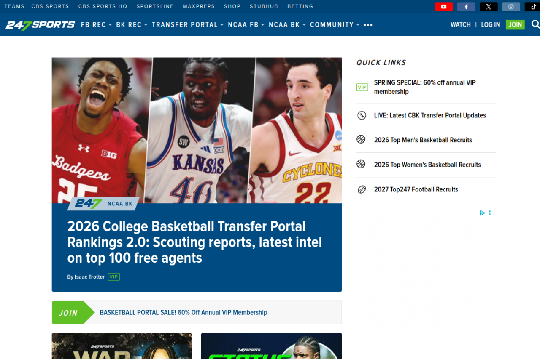This screenshot has height=359, width=540.
Task: Expand the Community dropdown
Action: [335, 25]
